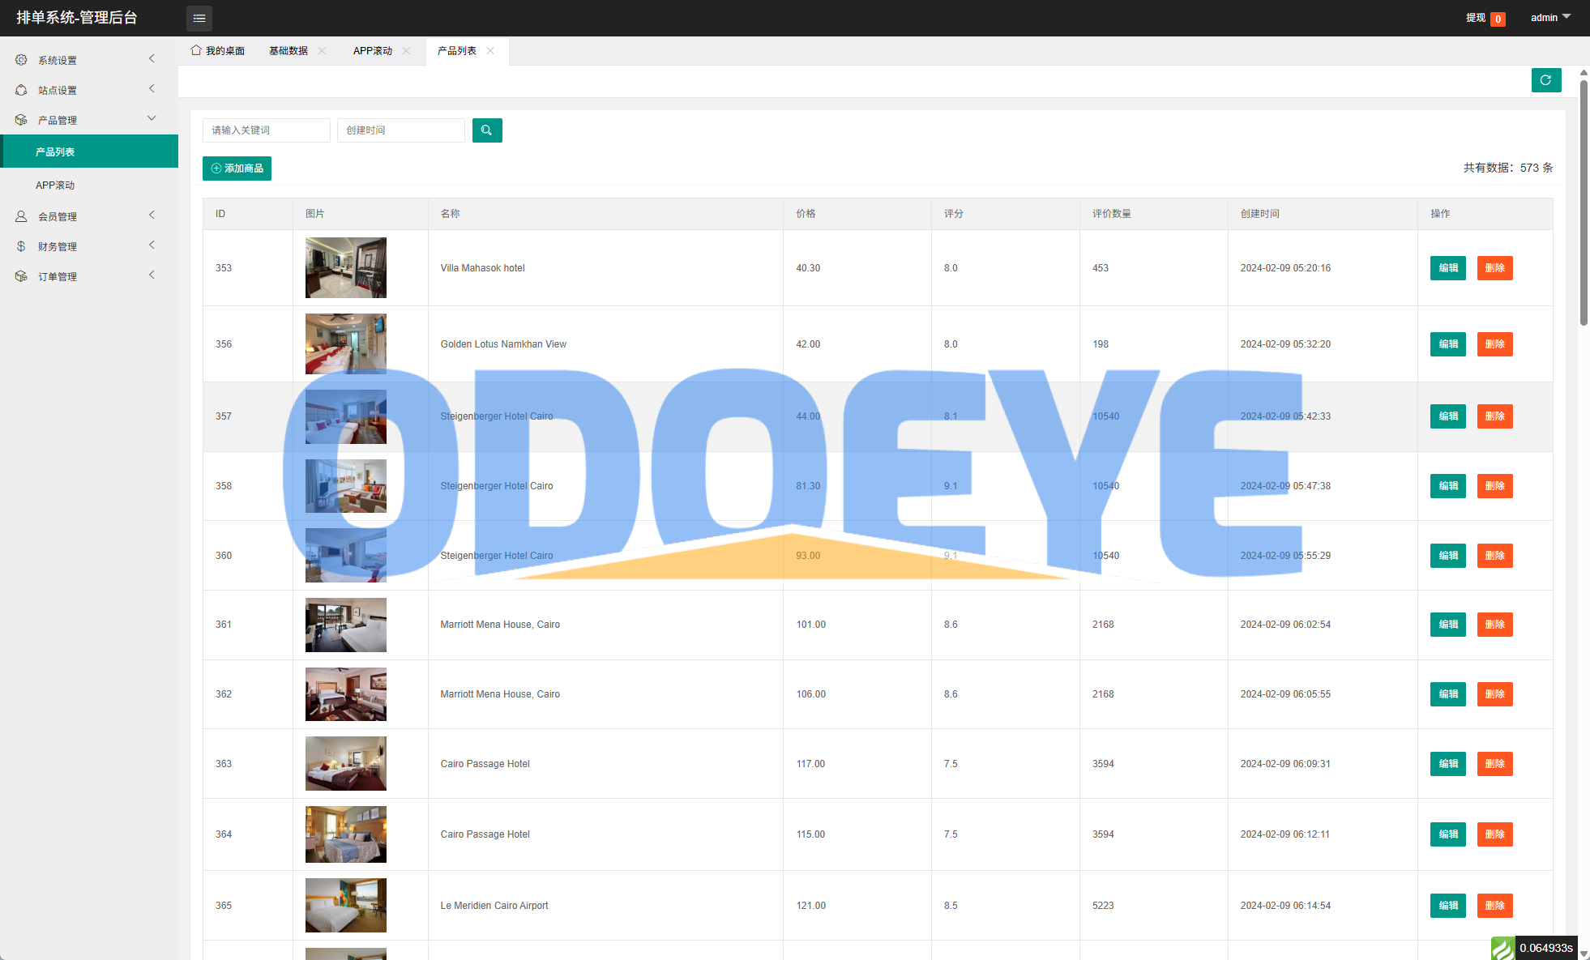This screenshot has width=1590, height=960.
Task: Click the 财务管理 dollar icon
Action: (21, 246)
